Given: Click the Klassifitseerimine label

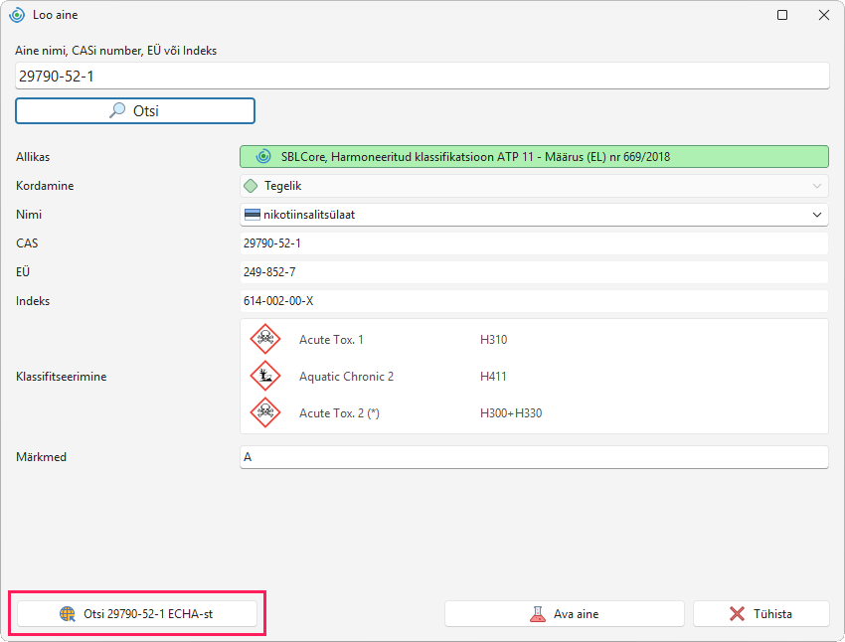Looking at the screenshot, I should pos(62,377).
